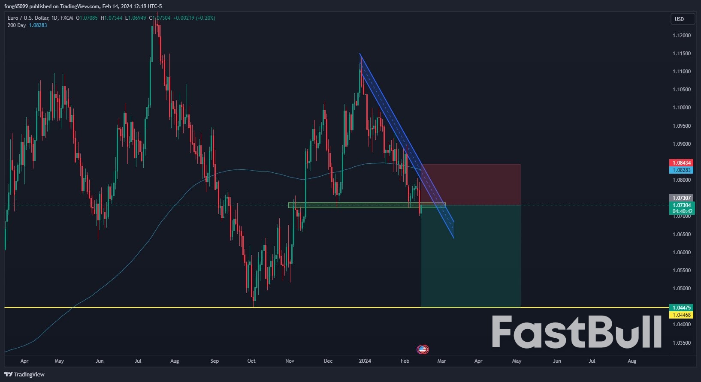The image size is (701, 382).
Task: Click the TradingView logo
Action: coord(25,374)
